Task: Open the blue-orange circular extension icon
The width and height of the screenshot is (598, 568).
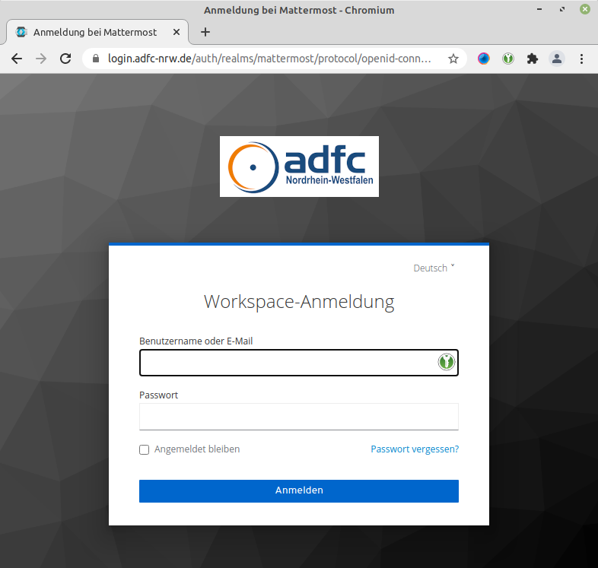Action: (x=484, y=59)
